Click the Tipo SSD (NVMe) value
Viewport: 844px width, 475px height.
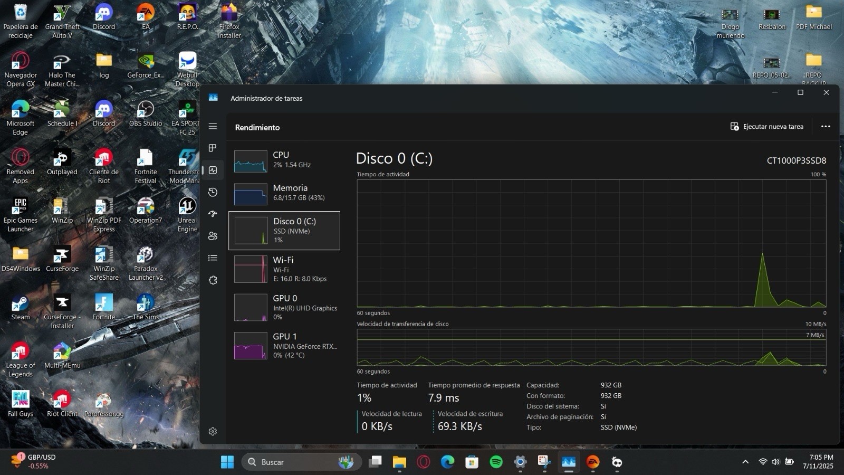coord(618,427)
